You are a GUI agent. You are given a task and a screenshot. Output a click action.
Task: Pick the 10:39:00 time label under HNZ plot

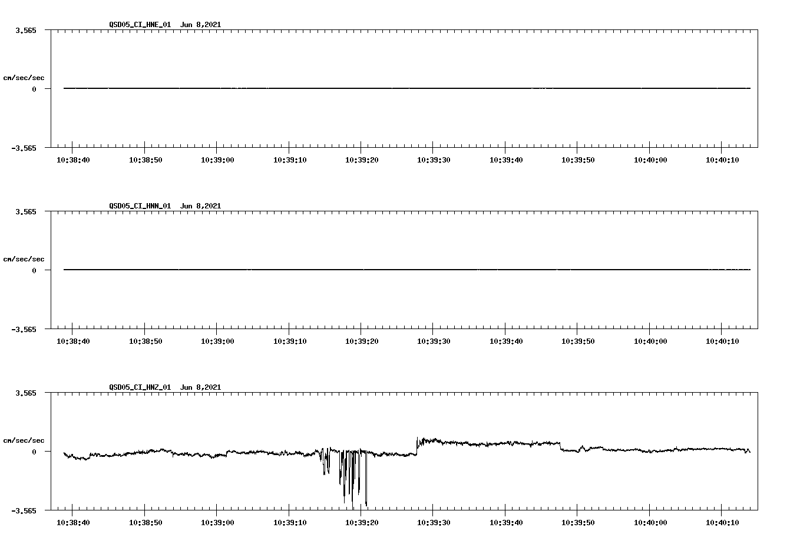point(217,523)
